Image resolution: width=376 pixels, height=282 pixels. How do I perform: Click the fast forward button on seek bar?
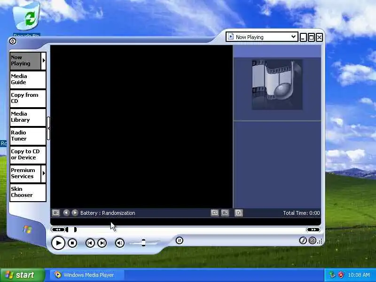pos(313,229)
